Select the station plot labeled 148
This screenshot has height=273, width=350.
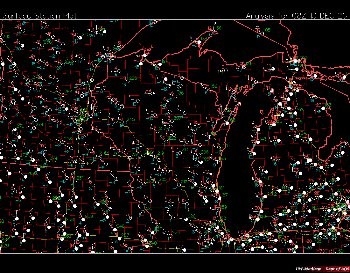(260, 181)
